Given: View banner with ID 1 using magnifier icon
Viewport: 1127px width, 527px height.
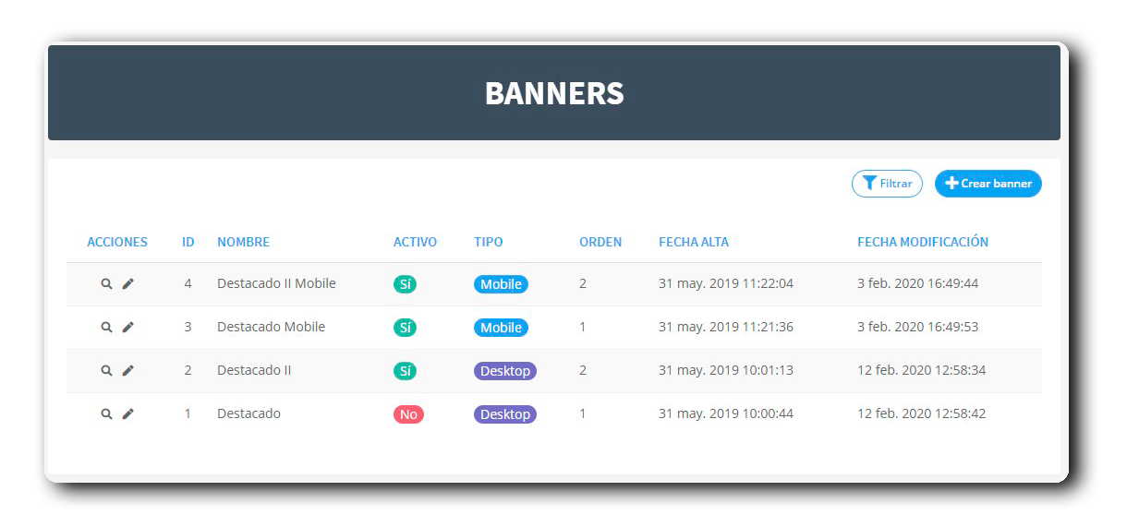Looking at the screenshot, I should (x=106, y=414).
